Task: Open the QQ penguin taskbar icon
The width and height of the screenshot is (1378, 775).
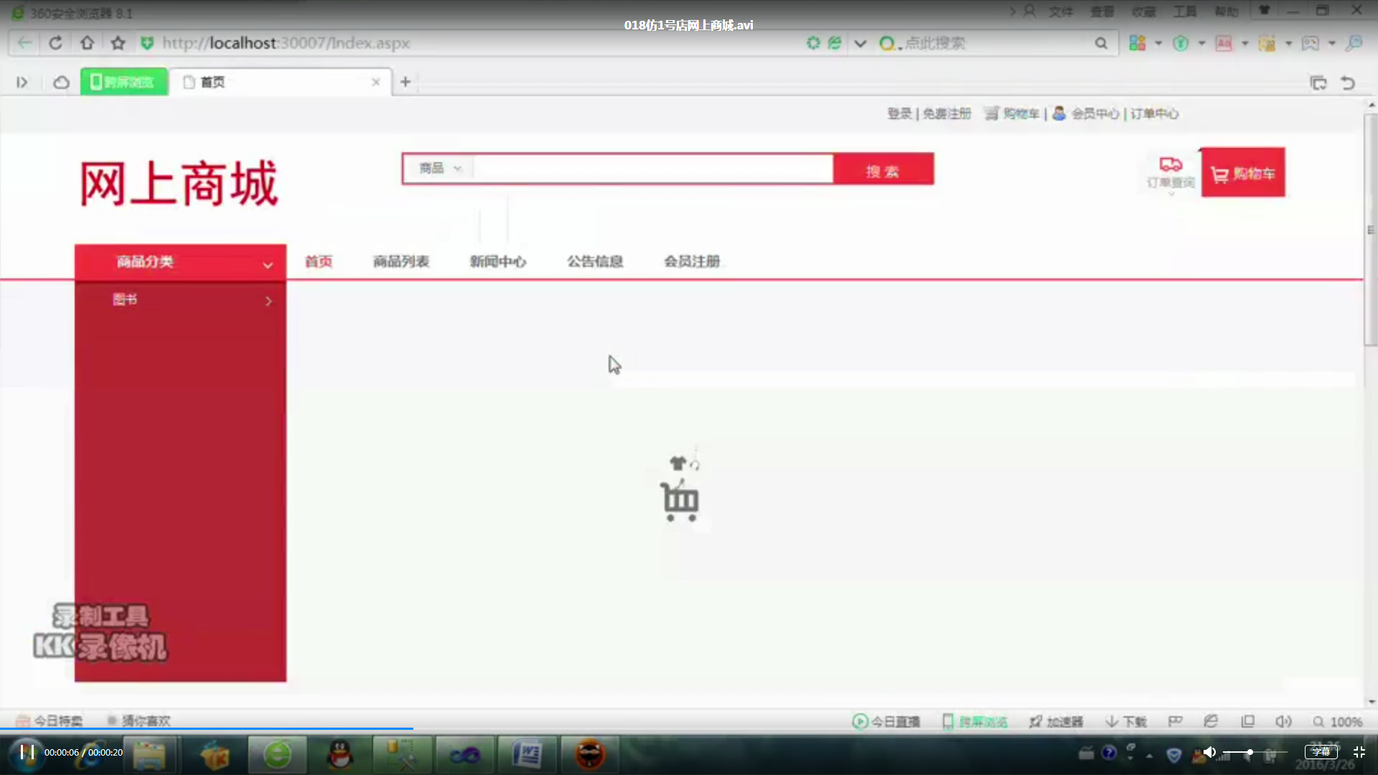Action: tap(339, 755)
